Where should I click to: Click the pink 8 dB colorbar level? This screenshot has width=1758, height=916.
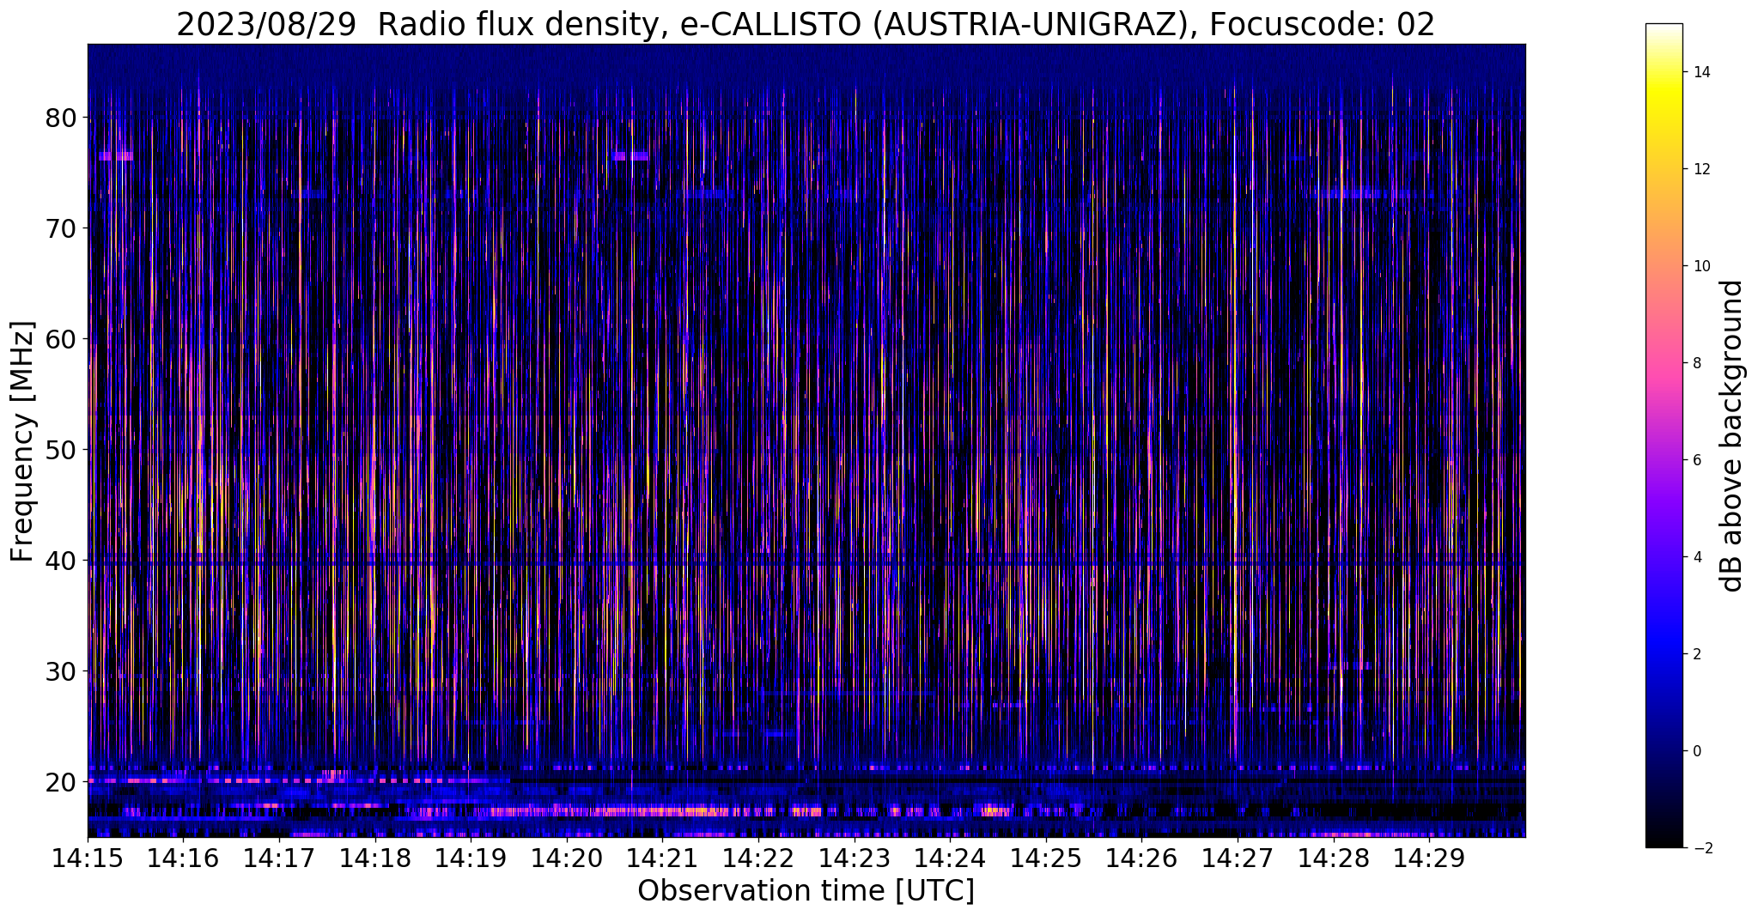(x=1664, y=363)
